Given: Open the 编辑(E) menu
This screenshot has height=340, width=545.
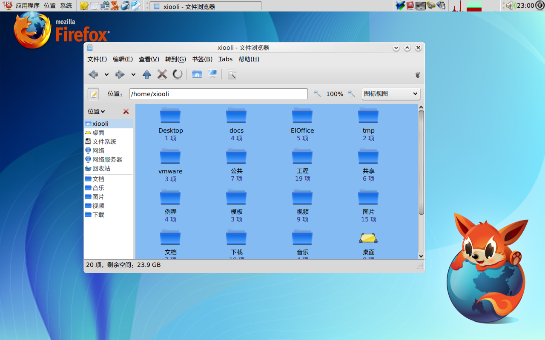Looking at the screenshot, I should [123, 59].
